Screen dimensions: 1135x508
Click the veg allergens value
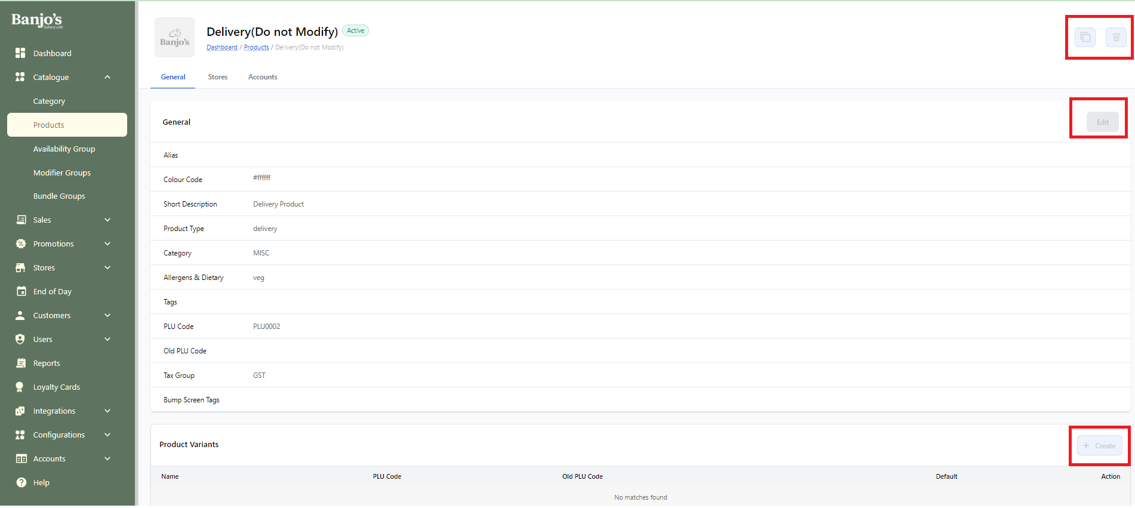259,278
